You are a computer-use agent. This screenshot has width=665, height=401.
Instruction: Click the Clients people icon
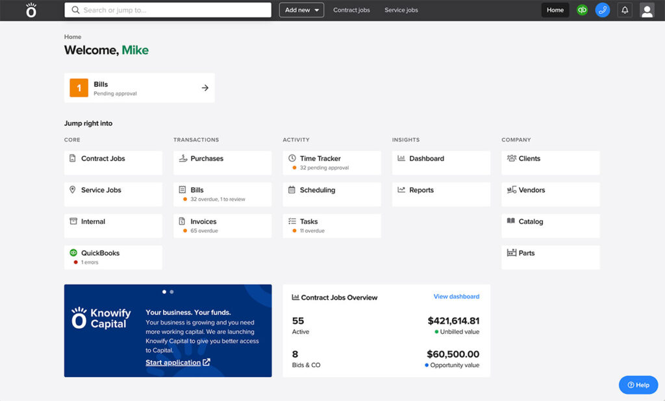pos(512,158)
